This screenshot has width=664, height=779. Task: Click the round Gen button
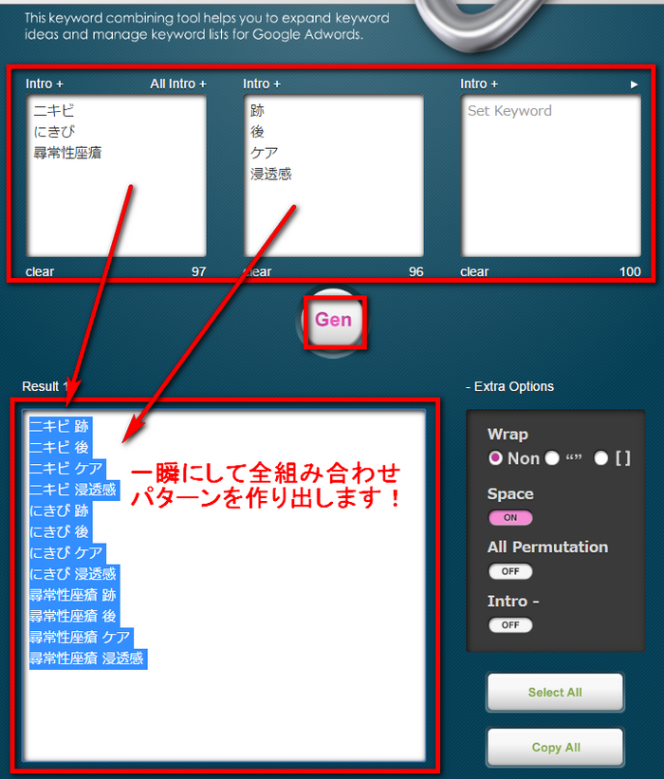click(x=333, y=321)
